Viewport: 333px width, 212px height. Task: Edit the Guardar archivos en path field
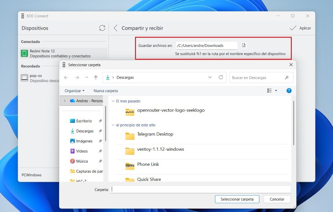pos(206,45)
